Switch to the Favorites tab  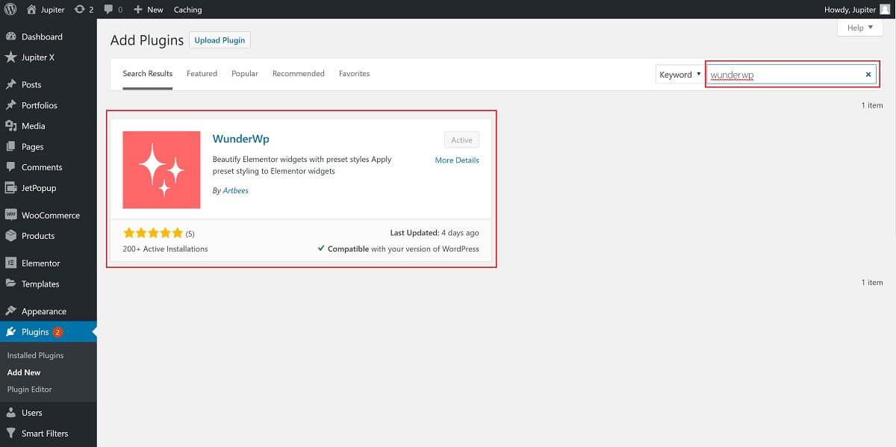coord(354,74)
